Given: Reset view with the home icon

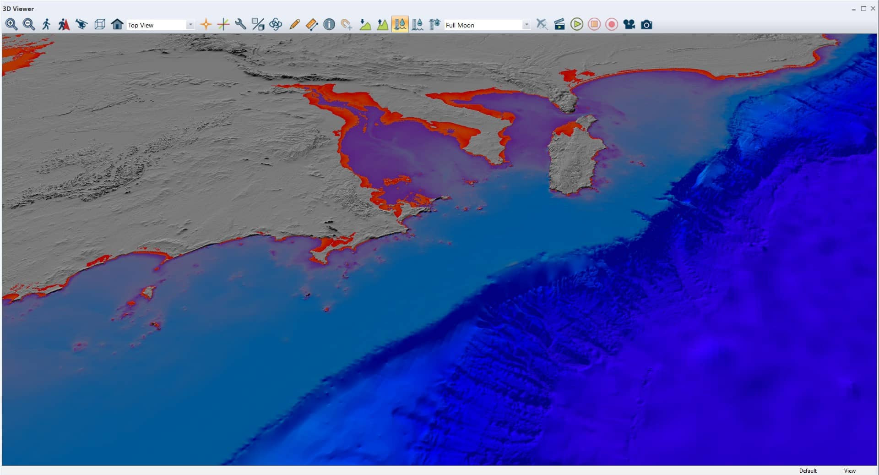Looking at the screenshot, I should (117, 24).
